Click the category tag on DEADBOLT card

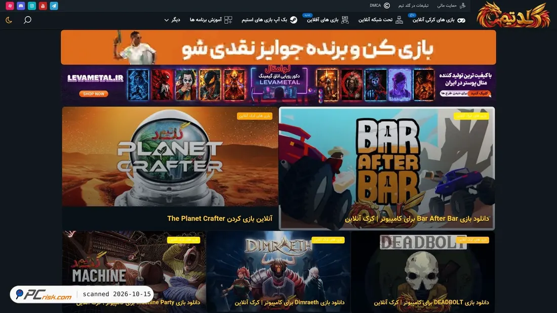coord(472,240)
